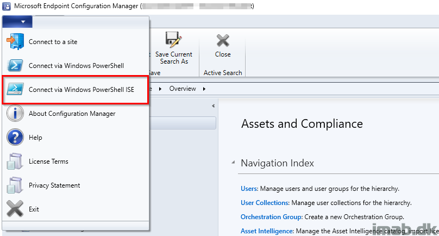Open the Users link
Image resolution: width=439 pixels, height=236 pixels.
[249, 188]
